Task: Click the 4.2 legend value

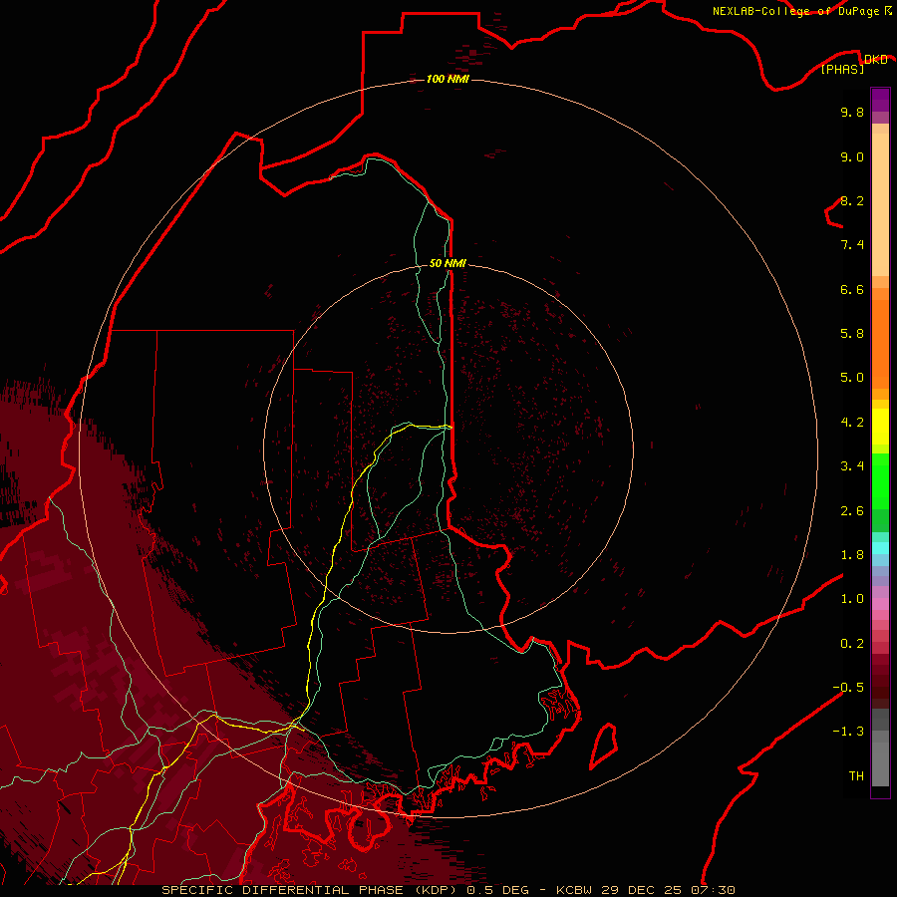Action: tap(852, 422)
